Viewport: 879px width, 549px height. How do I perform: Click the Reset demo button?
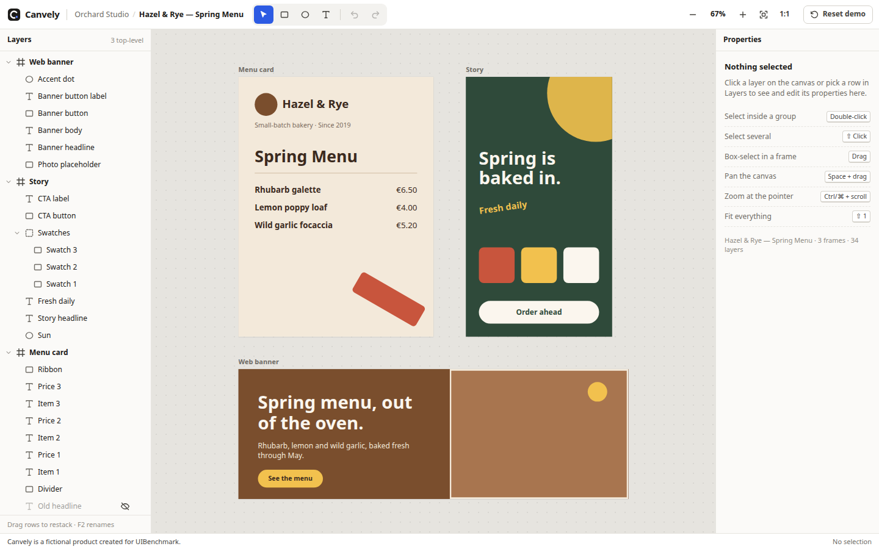click(838, 14)
